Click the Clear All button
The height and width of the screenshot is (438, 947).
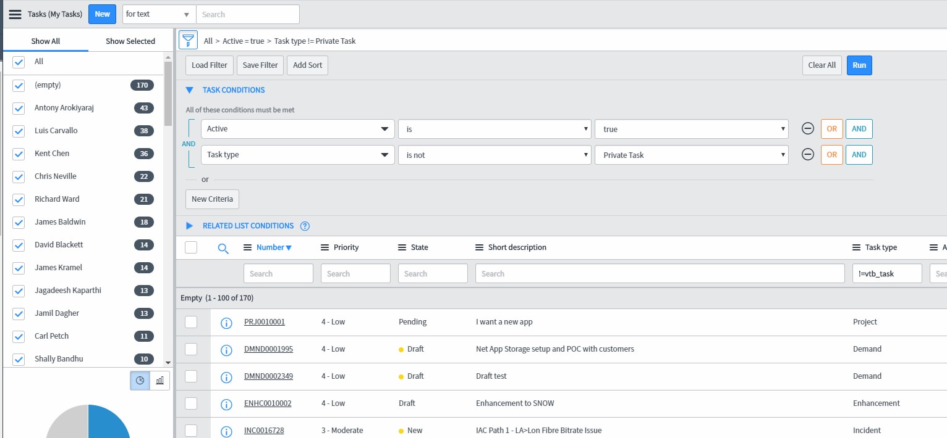click(x=822, y=65)
